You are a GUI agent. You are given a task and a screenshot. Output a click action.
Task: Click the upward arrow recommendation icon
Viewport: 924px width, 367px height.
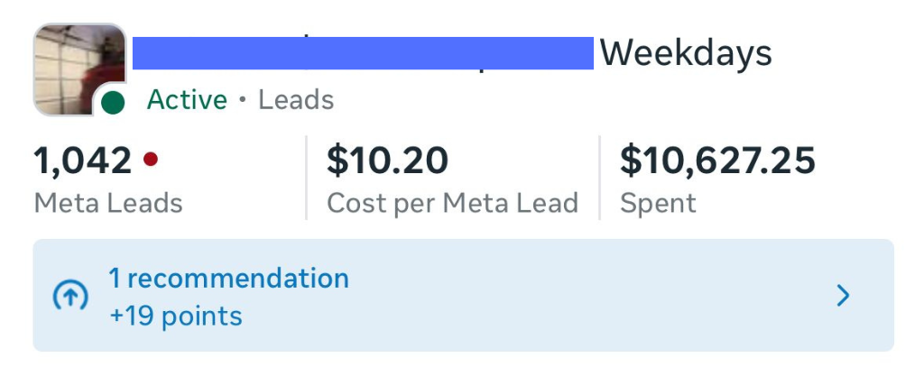pyautogui.click(x=70, y=296)
